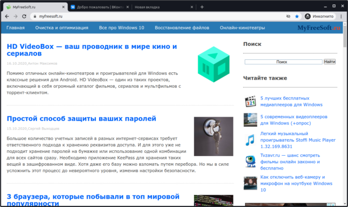Click the Найти search button

330,62
